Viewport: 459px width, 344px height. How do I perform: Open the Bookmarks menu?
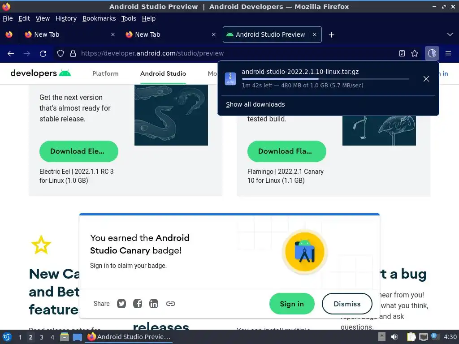point(99,18)
